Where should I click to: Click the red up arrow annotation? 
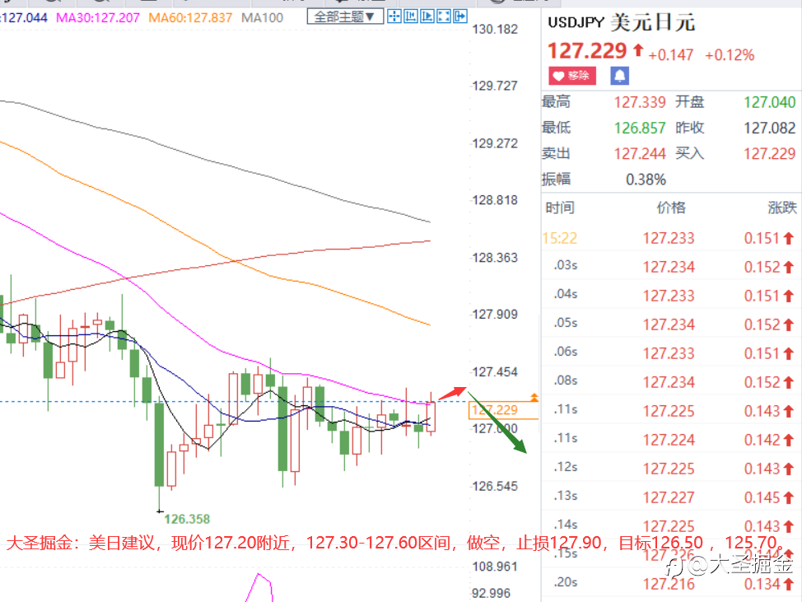click(452, 393)
